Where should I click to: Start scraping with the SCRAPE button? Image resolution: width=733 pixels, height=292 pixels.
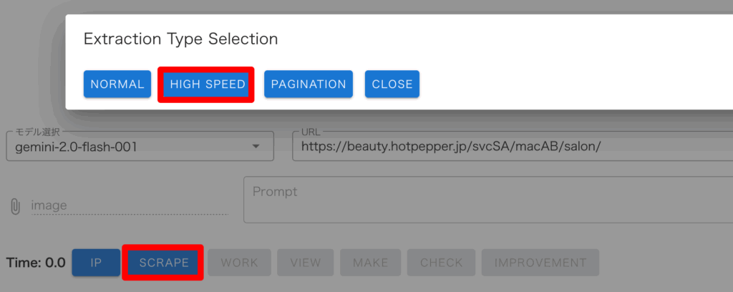[x=164, y=263]
